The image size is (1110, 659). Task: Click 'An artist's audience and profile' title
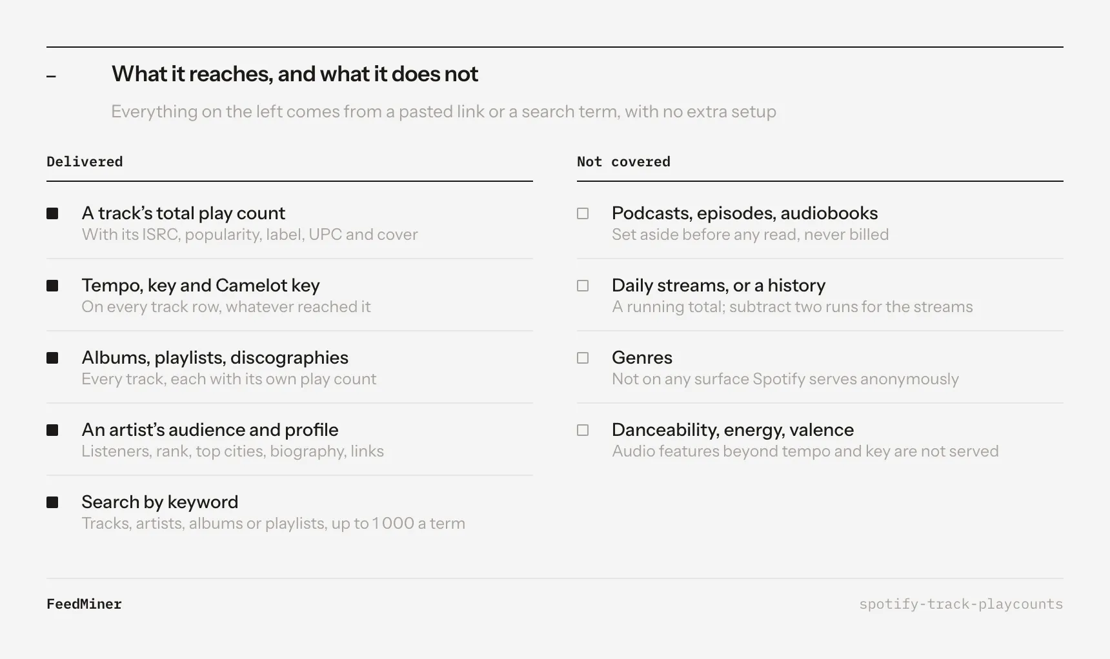click(210, 430)
